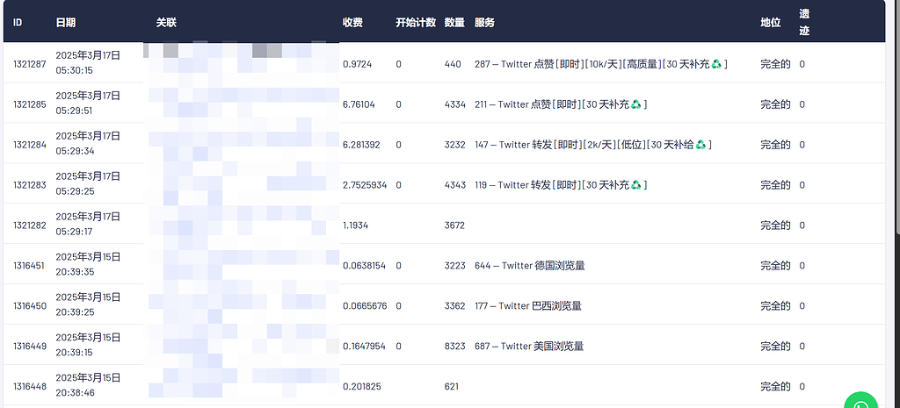Click the date 2025年3月17日 05:29:25

click(88, 184)
